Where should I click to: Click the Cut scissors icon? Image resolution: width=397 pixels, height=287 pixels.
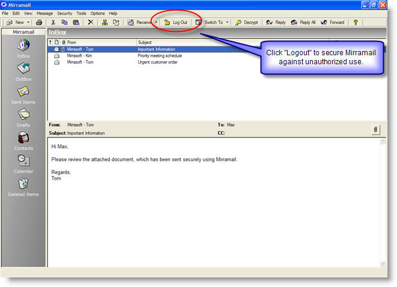click(53, 22)
